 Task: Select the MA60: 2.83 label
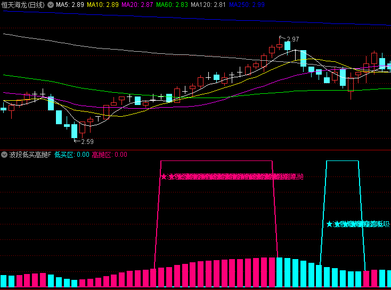click(172, 5)
